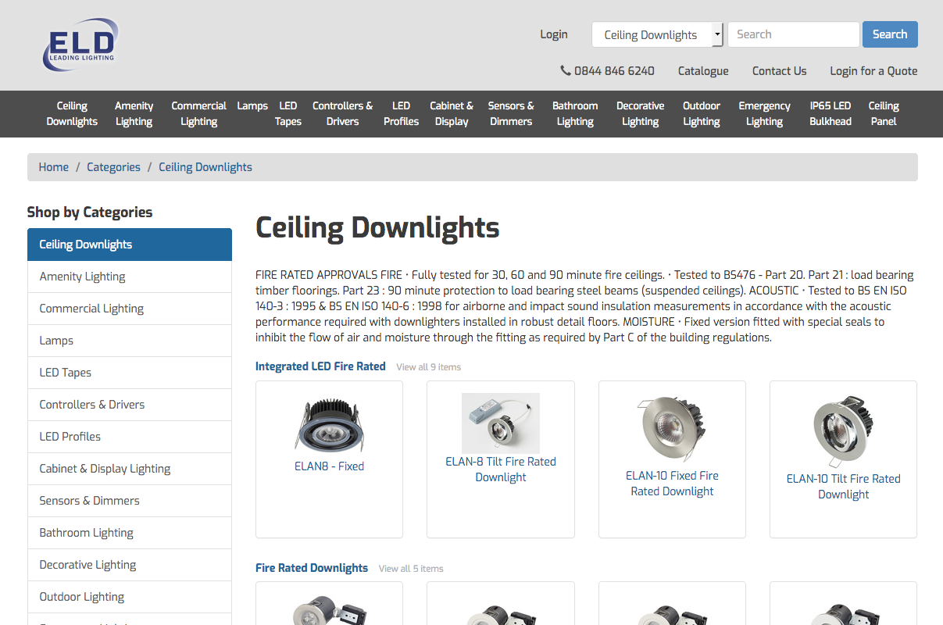Viewport: 943px width, 625px height.
Task: Select IP65 LED Bulkhead in navigation bar
Action: click(x=830, y=114)
